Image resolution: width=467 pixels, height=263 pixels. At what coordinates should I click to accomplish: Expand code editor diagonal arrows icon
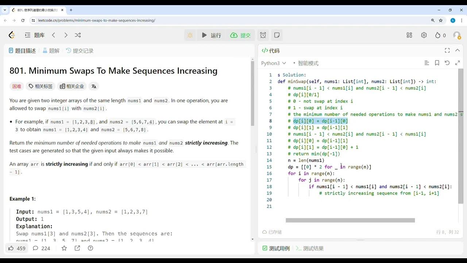(x=458, y=63)
